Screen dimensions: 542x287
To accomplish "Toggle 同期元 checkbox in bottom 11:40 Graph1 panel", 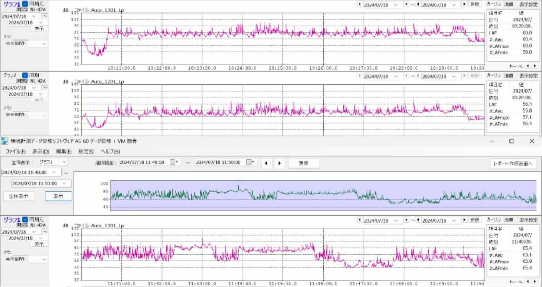I will [25, 219].
